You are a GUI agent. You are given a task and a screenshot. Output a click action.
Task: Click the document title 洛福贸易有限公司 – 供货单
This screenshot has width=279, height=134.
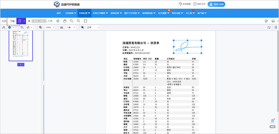coord(141,43)
